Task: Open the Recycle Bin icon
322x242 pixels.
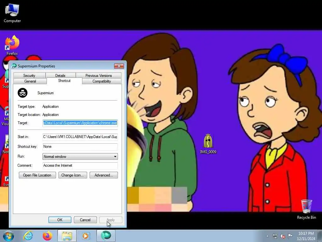Action: (x=306, y=209)
